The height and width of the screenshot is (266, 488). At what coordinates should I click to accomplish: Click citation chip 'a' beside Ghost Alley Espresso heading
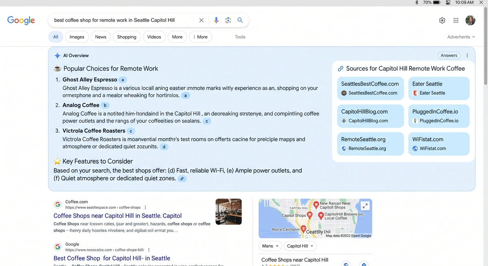coord(122,80)
